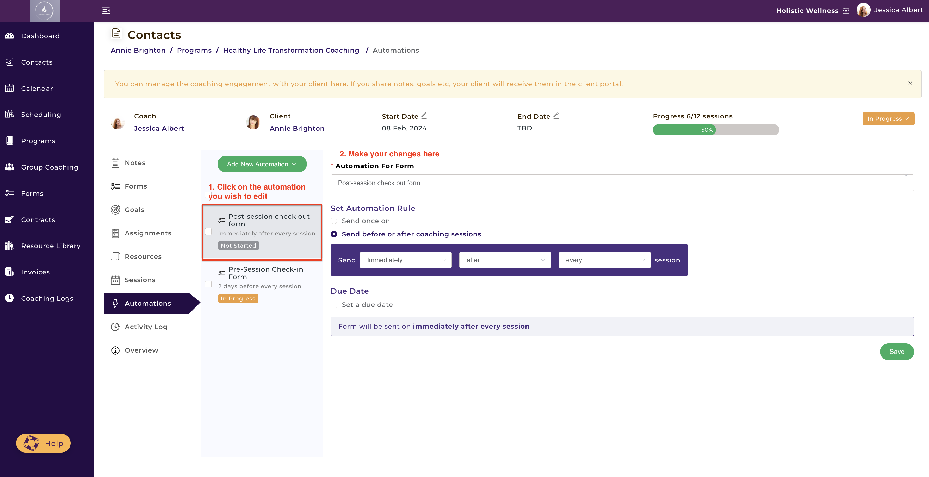
Task: Click the Holistic Wellness workspace name
Action: [807, 11]
